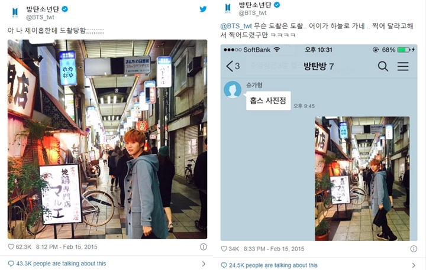This screenshot has width=426, height=270.
Task: Expand right tweet conversation chevron
Action: (x=414, y=265)
